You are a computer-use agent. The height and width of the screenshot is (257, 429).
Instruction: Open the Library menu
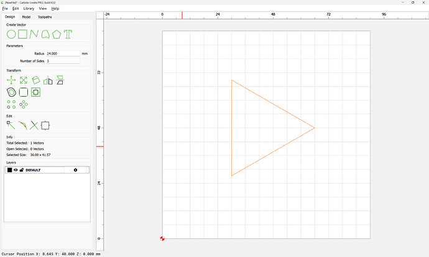(29, 9)
